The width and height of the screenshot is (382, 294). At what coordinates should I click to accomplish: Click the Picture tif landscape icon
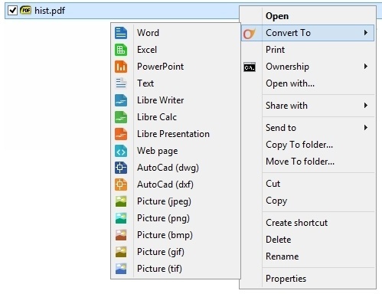coord(121,269)
